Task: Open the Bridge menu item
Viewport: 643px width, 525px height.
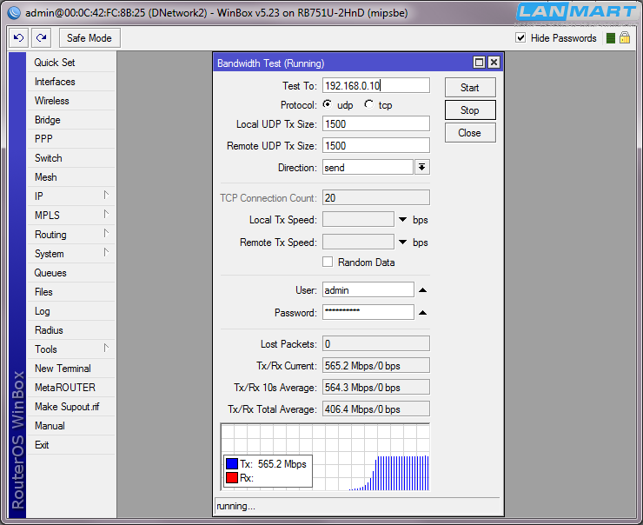Action: tap(71, 120)
